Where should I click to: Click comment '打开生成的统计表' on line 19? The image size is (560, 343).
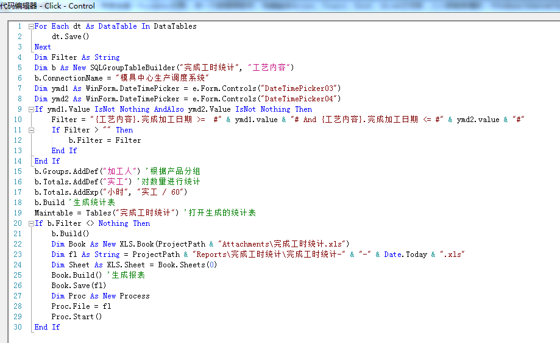coord(219,213)
